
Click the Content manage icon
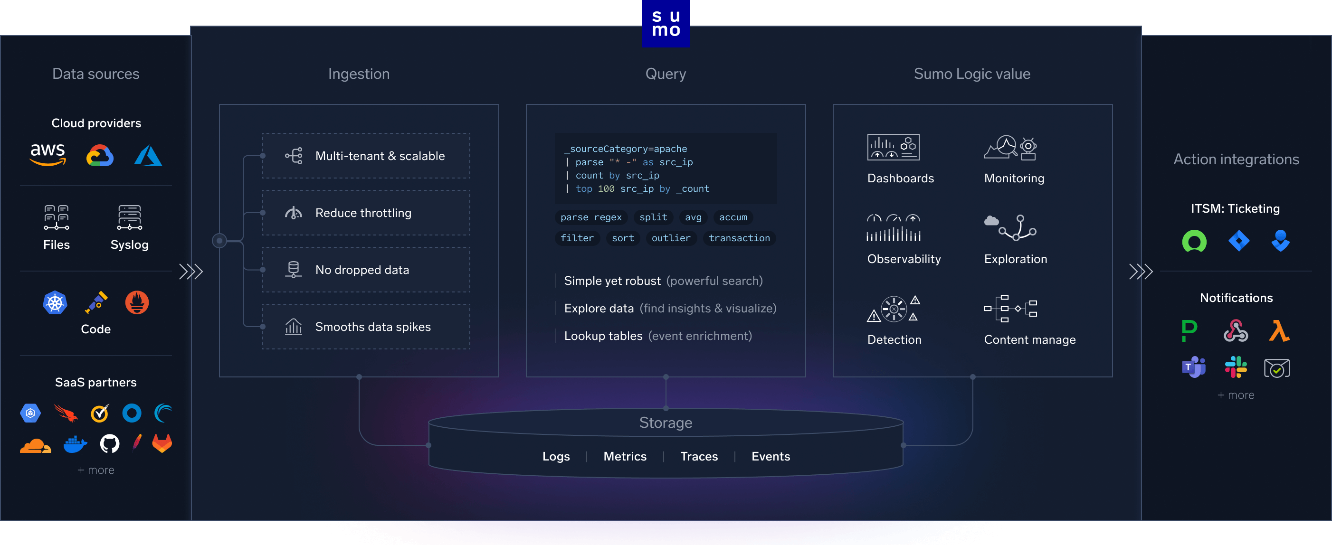[x=1010, y=309]
